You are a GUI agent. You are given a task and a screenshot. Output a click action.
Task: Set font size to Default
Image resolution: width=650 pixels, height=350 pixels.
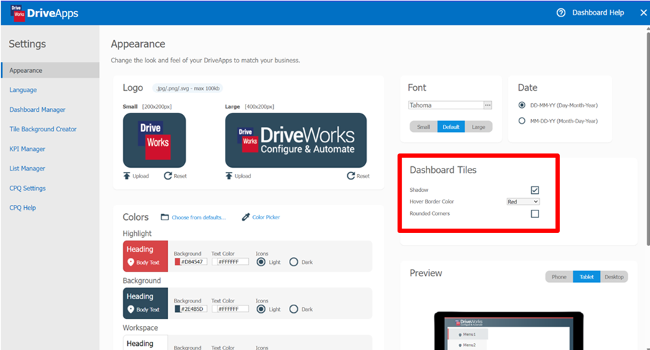coord(451,127)
